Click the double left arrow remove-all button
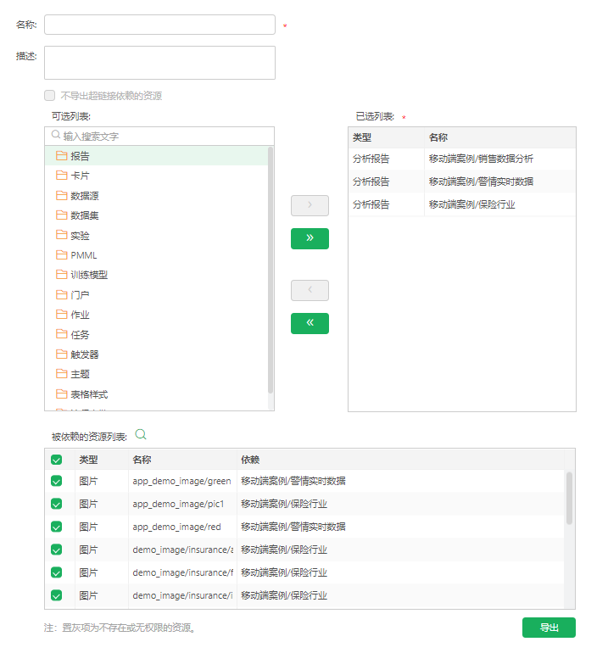Image resolution: width=608 pixels, height=653 pixels. [x=310, y=323]
